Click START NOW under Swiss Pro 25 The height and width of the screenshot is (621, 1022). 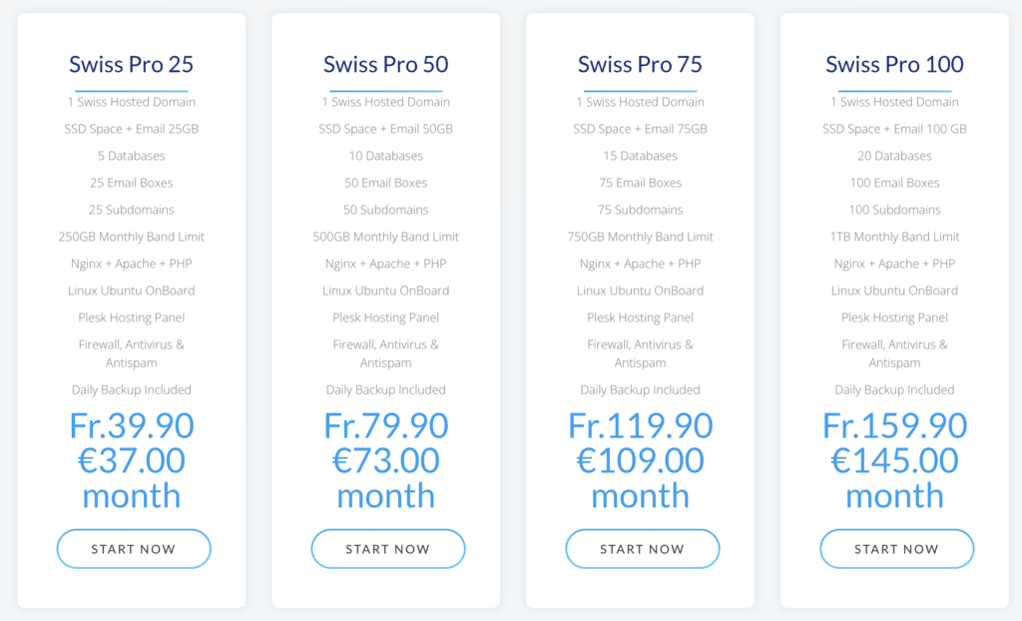click(134, 548)
